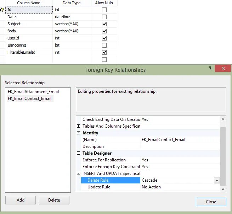This screenshot has height=214, width=232.
Task: Close the Foreign Key Relationships dialog with X
Action: point(223,69)
